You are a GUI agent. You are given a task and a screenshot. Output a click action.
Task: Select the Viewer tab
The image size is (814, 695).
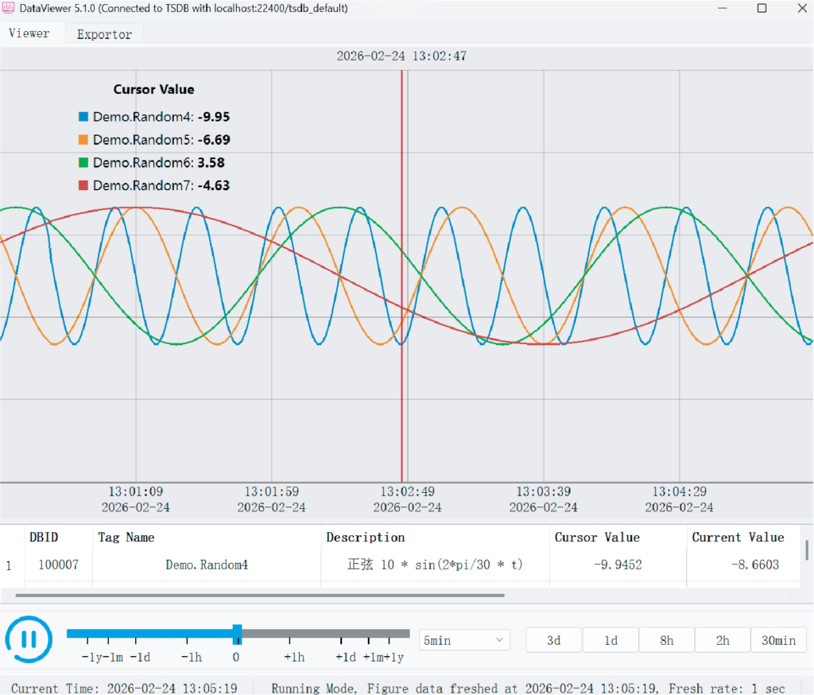[29, 33]
